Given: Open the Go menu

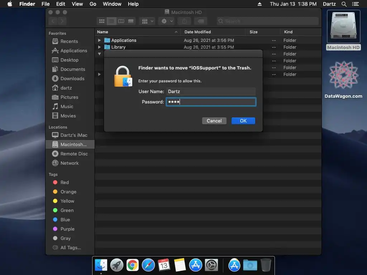Looking at the screenshot, I should click(93, 4).
